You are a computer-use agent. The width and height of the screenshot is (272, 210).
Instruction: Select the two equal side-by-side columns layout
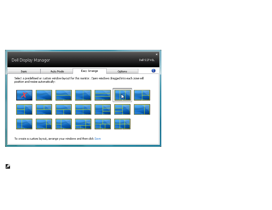[83, 95]
